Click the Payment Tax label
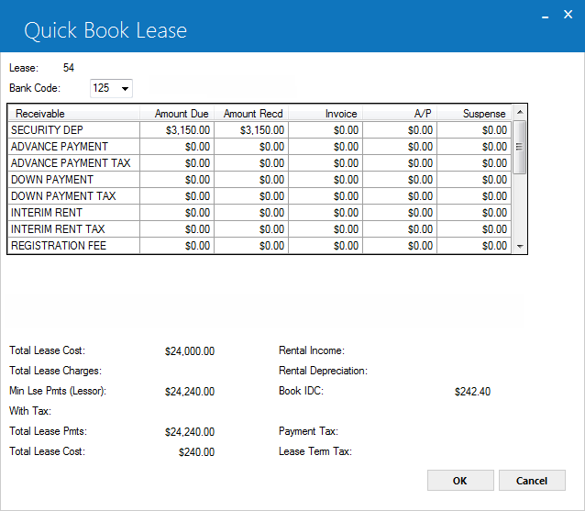The height and width of the screenshot is (511, 585). click(308, 431)
